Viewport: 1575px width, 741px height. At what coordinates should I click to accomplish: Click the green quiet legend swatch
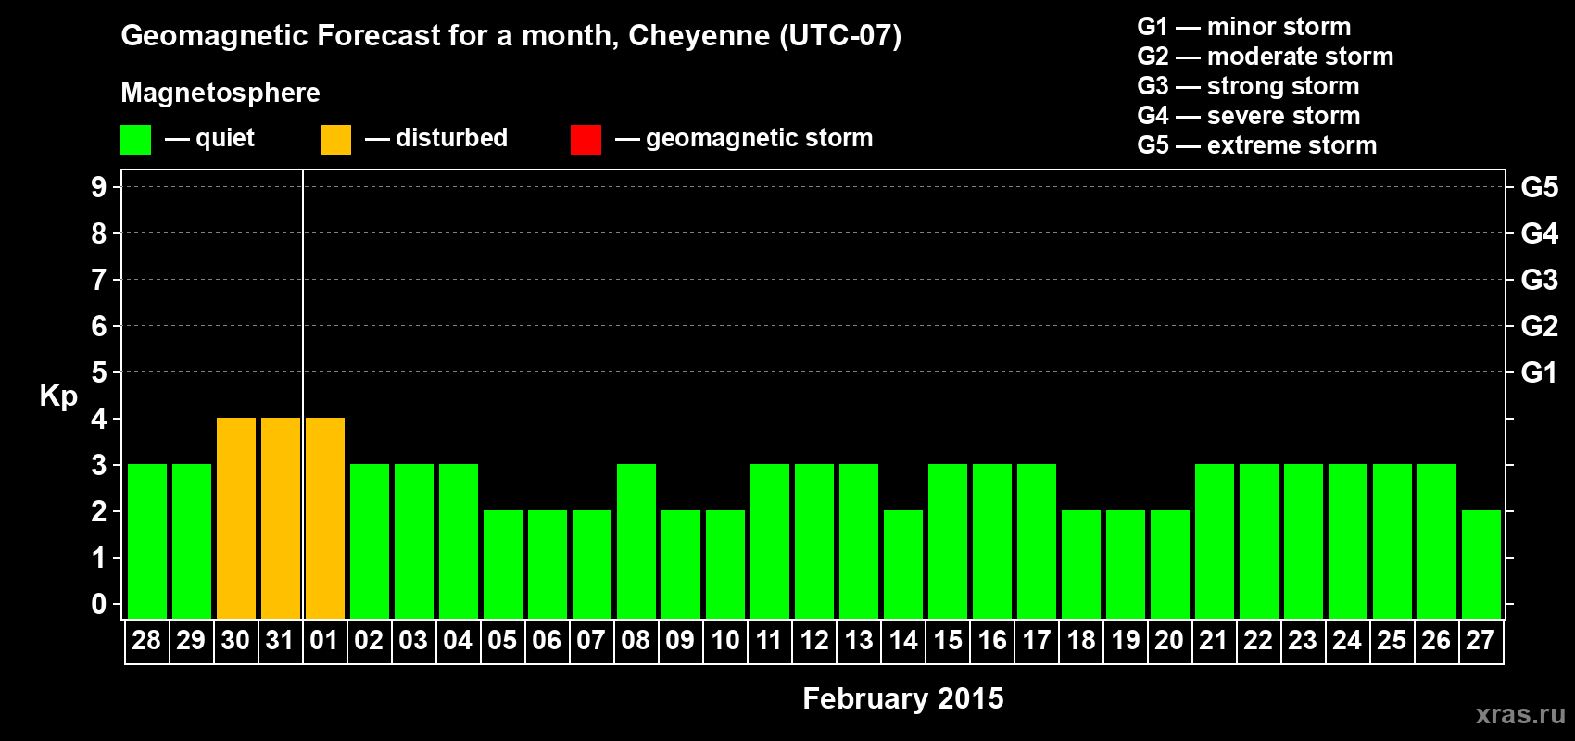[x=135, y=140]
